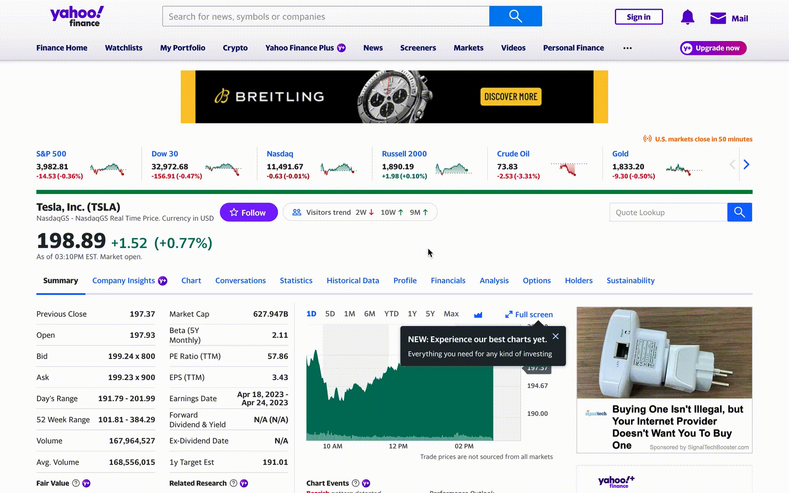Click the Quote Lookup search icon
The image size is (789, 493).
click(x=740, y=212)
